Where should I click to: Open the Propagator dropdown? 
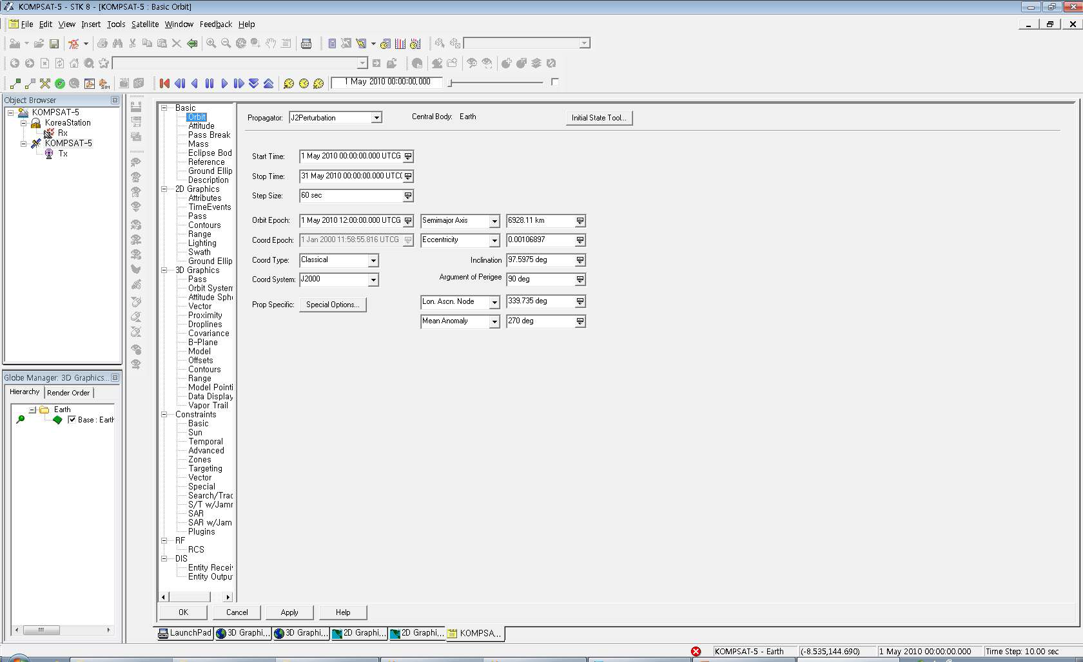[x=376, y=118]
